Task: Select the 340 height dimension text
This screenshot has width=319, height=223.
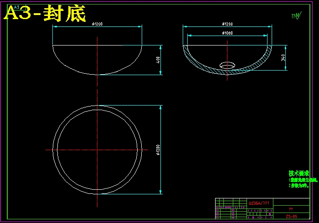Action: pos(283,58)
